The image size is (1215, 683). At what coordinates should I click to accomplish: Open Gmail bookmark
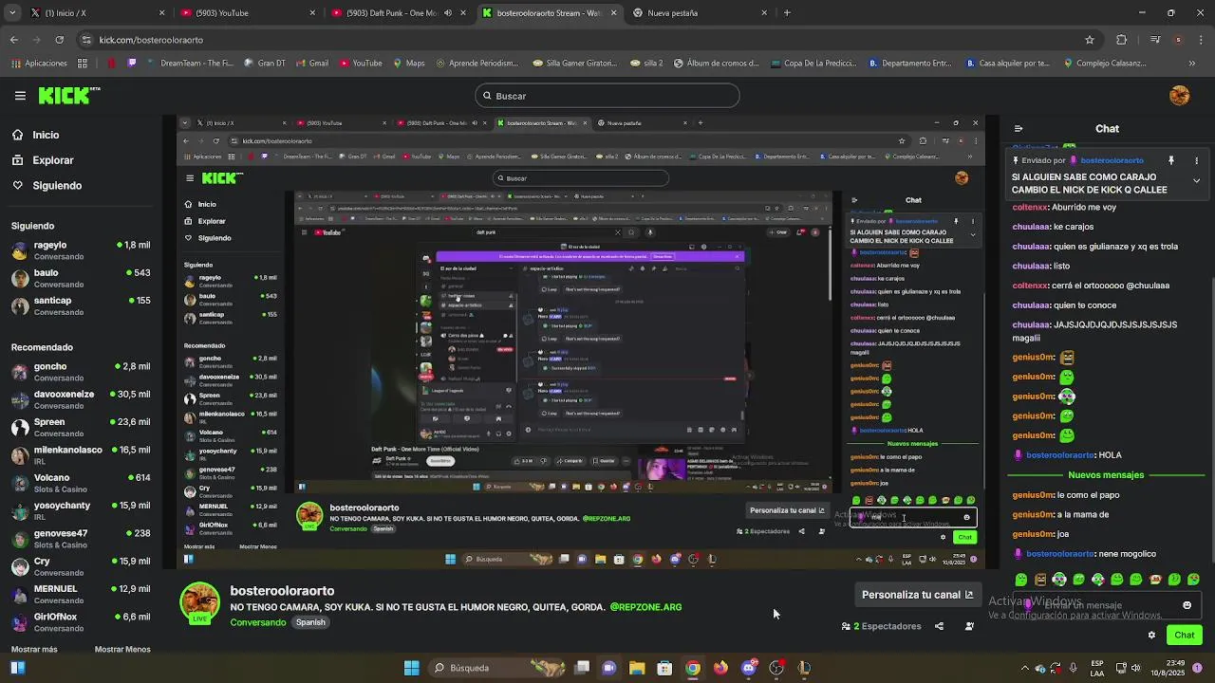tap(311, 64)
